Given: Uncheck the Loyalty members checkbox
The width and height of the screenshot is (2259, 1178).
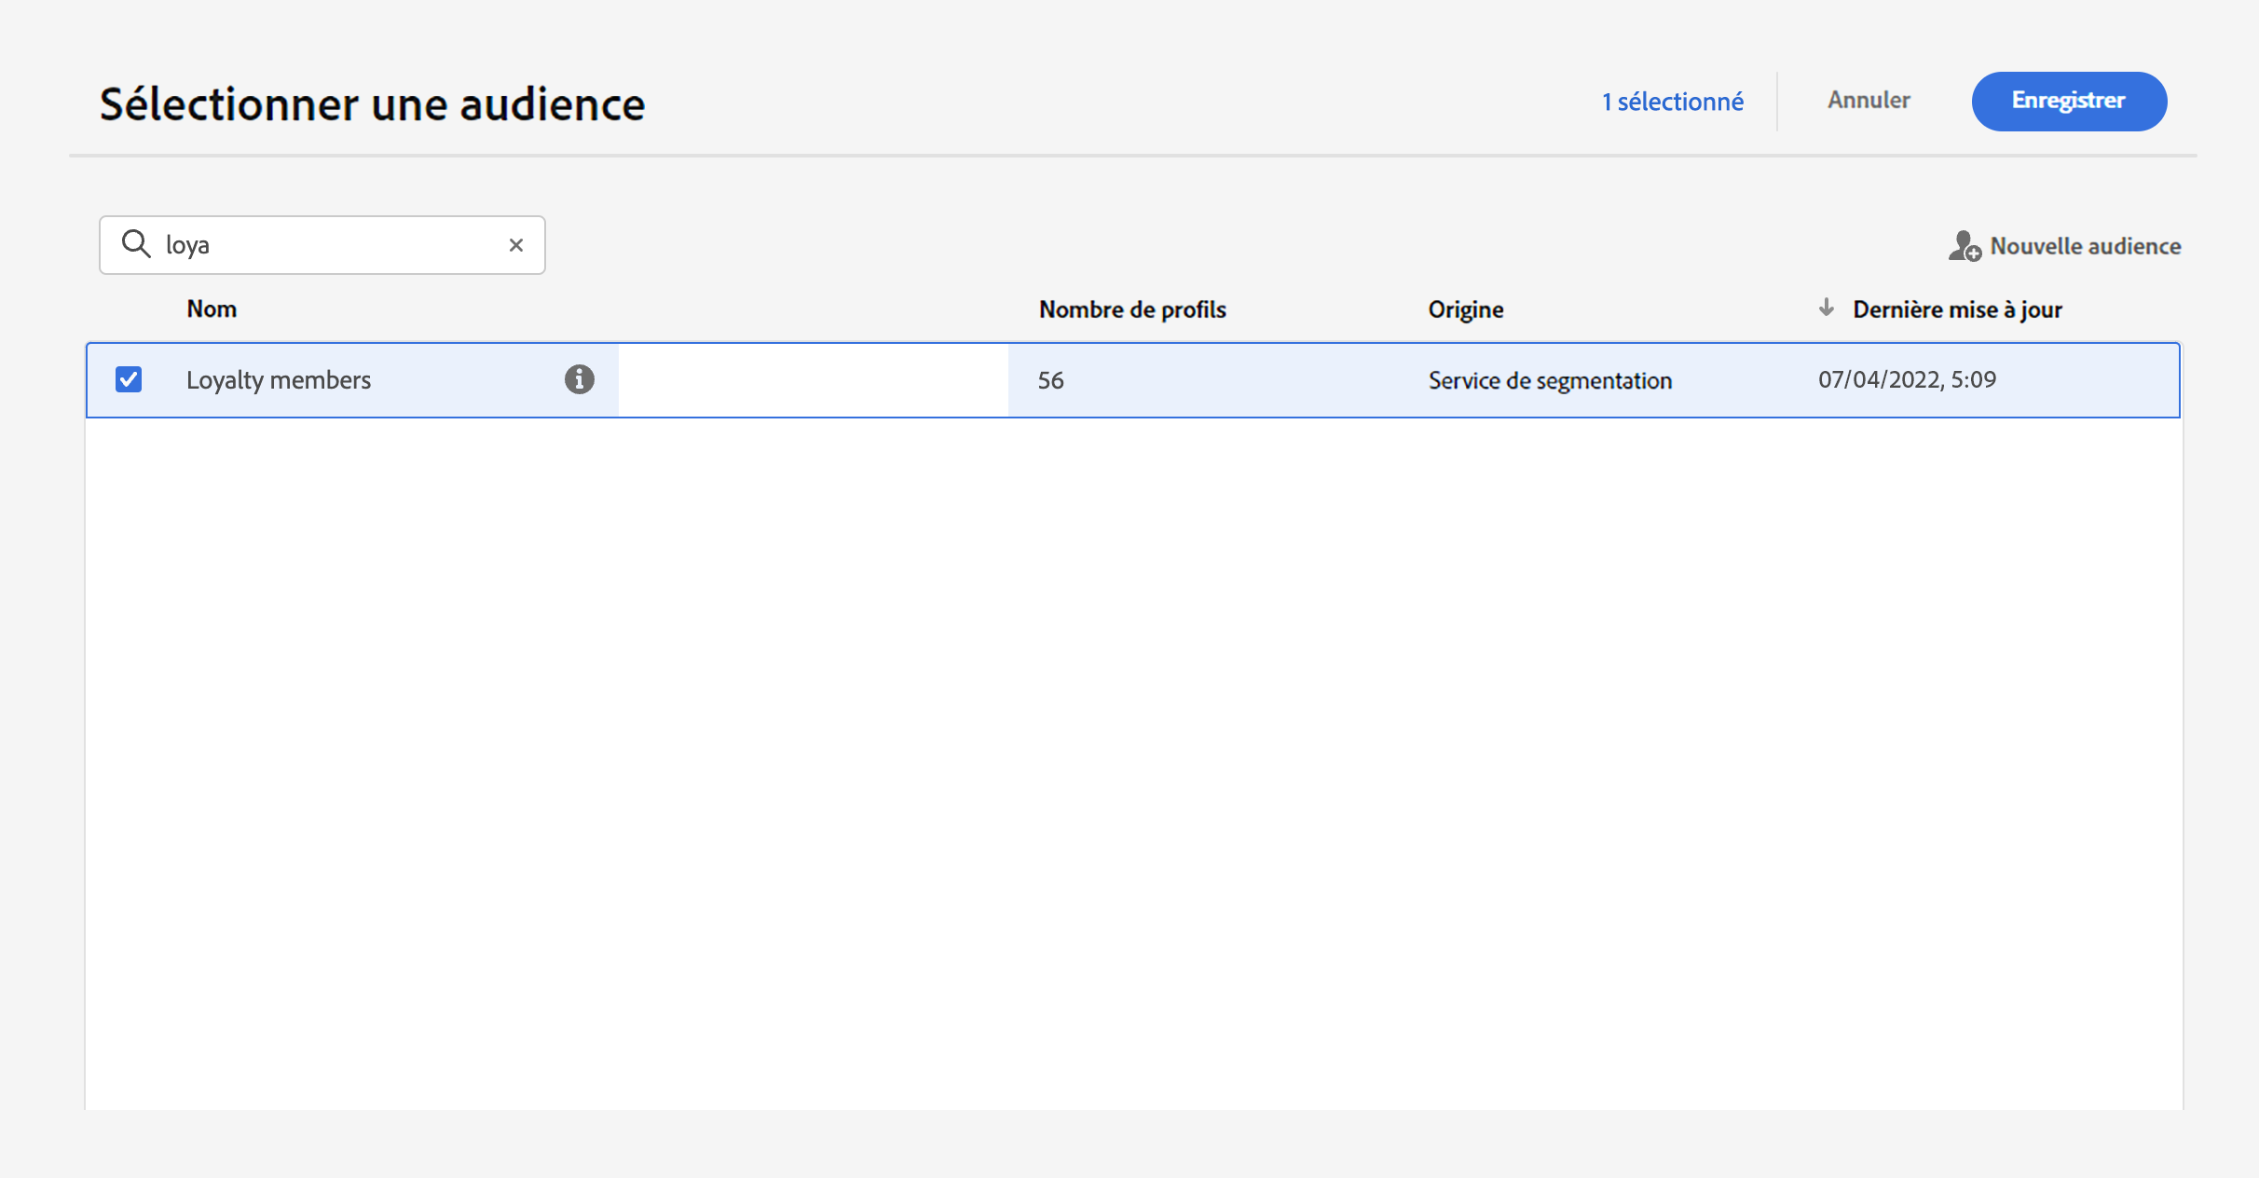Looking at the screenshot, I should tap(129, 379).
